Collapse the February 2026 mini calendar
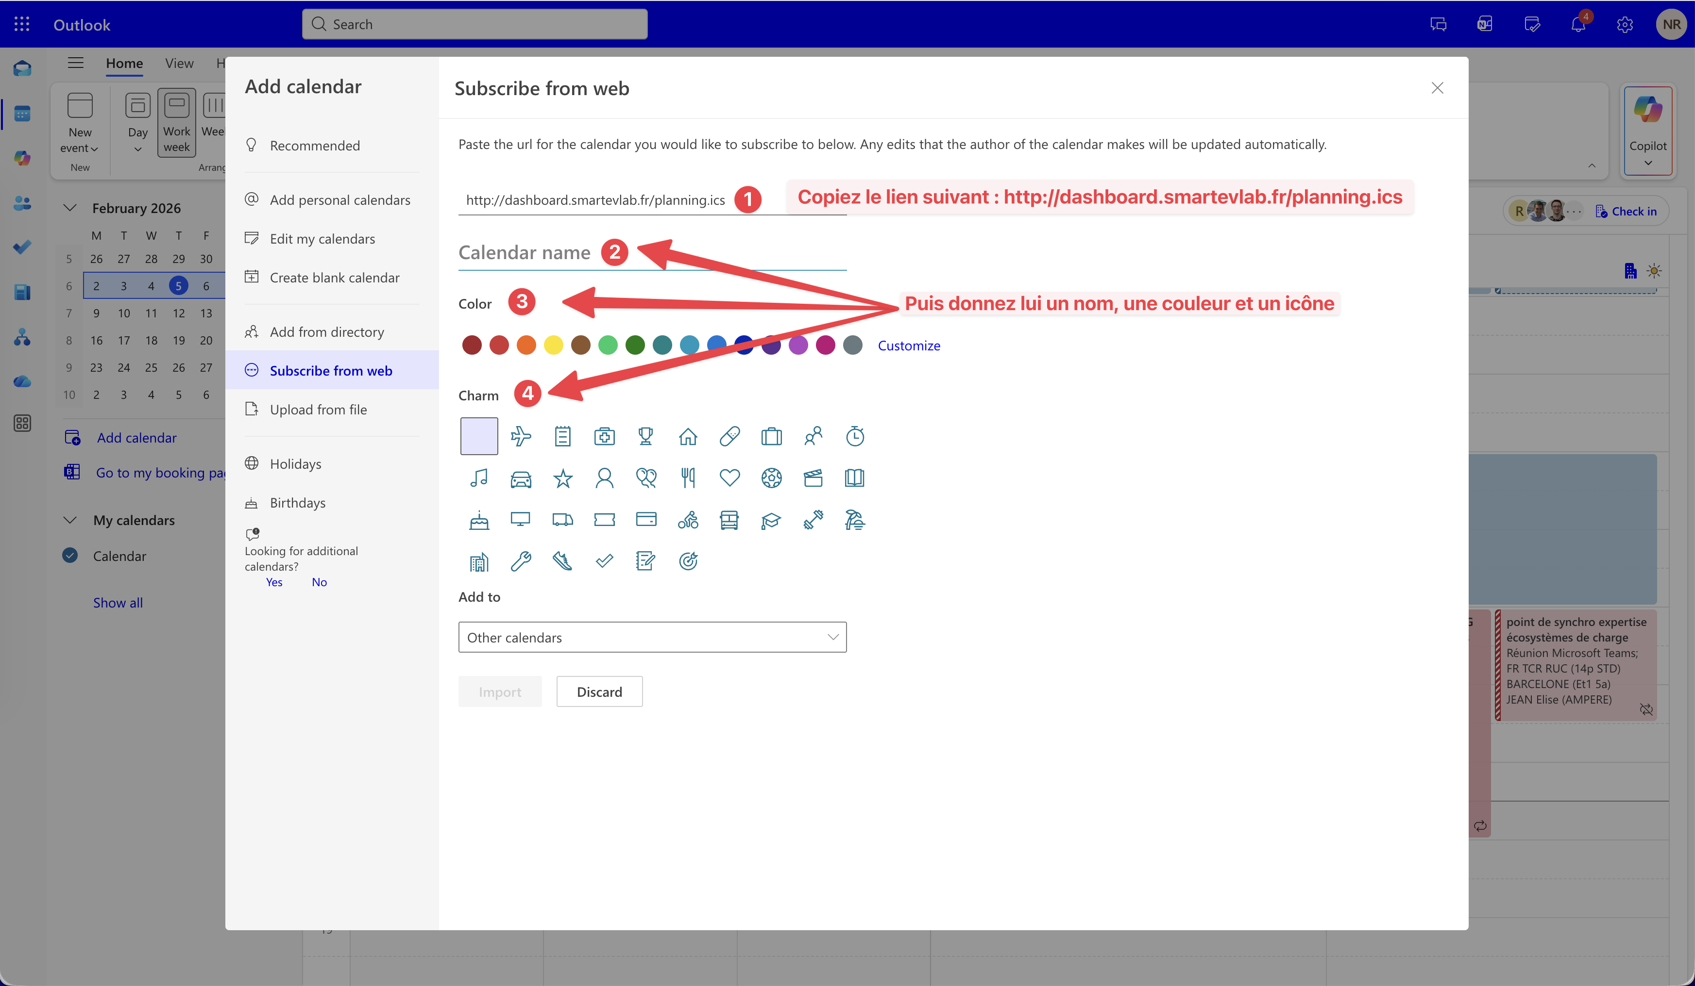 click(x=70, y=208)
